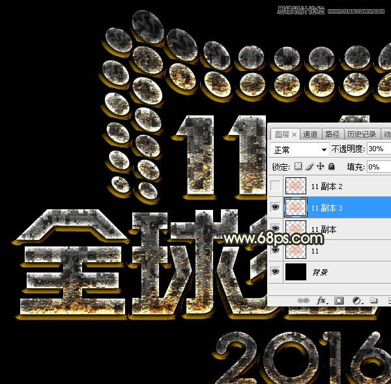Switch to the 通道 (Channels) tab

310,134
